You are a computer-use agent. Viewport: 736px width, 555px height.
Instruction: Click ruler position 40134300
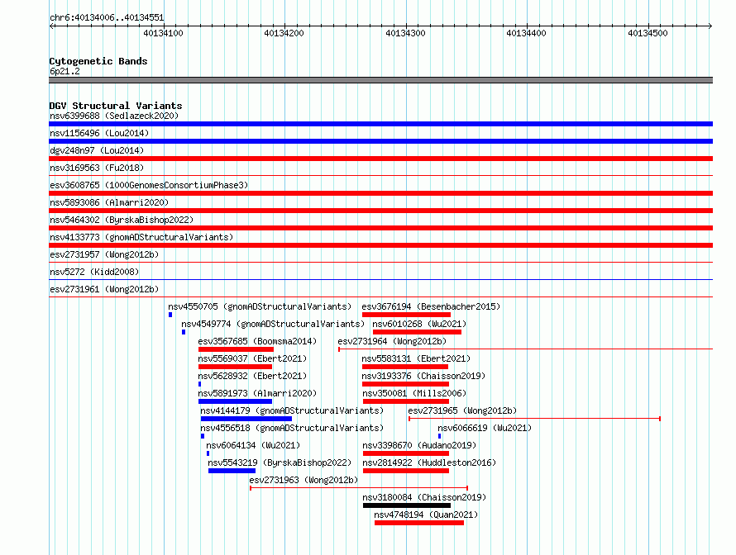tap(405, 33)
